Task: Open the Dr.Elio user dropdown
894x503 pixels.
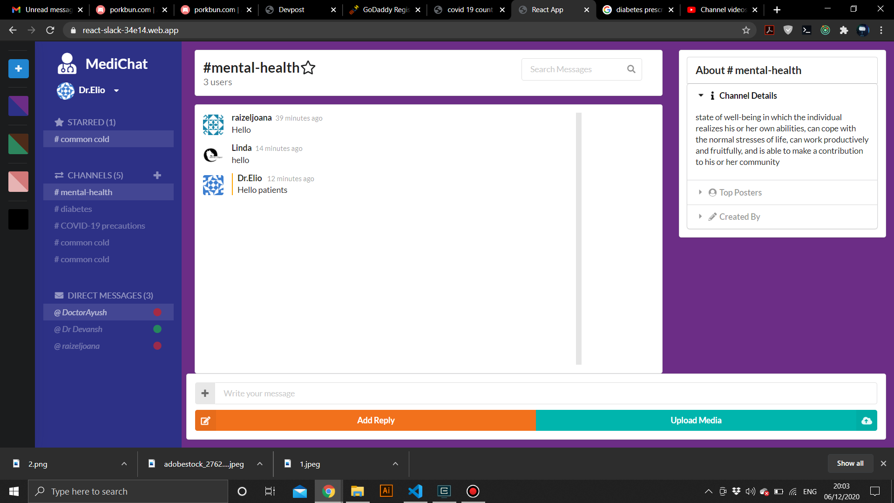Action: pos(116,90)
